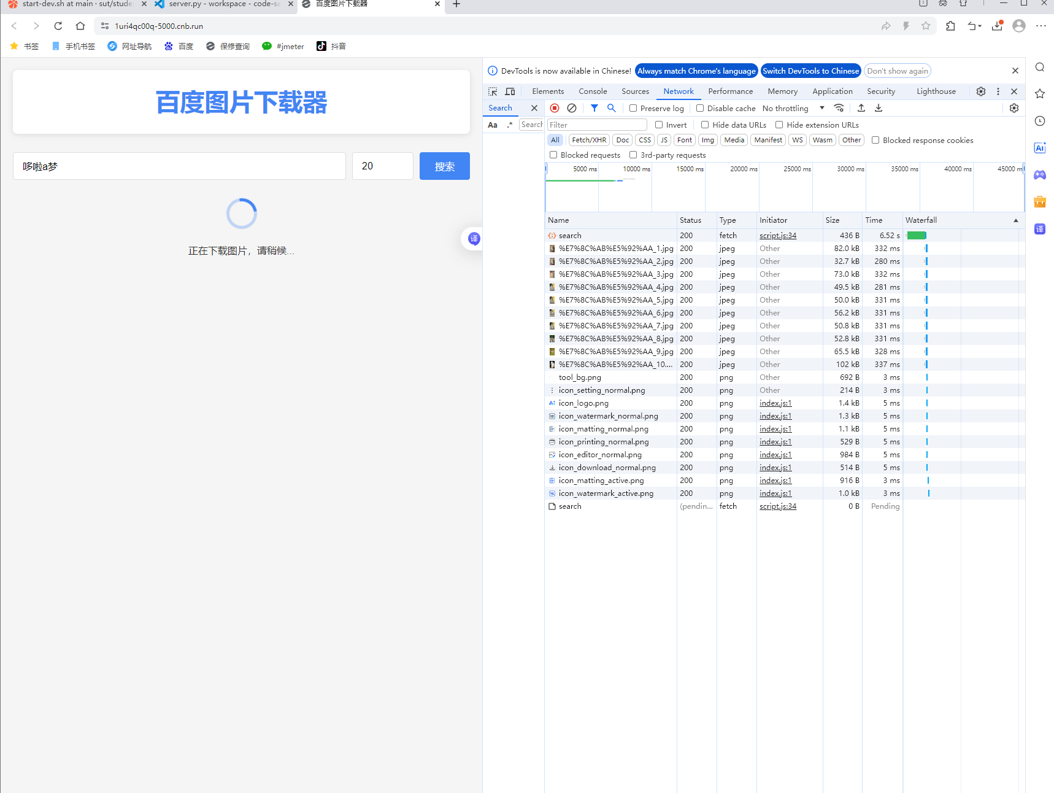Select the tool_bg.png request row

coord(785,377)
